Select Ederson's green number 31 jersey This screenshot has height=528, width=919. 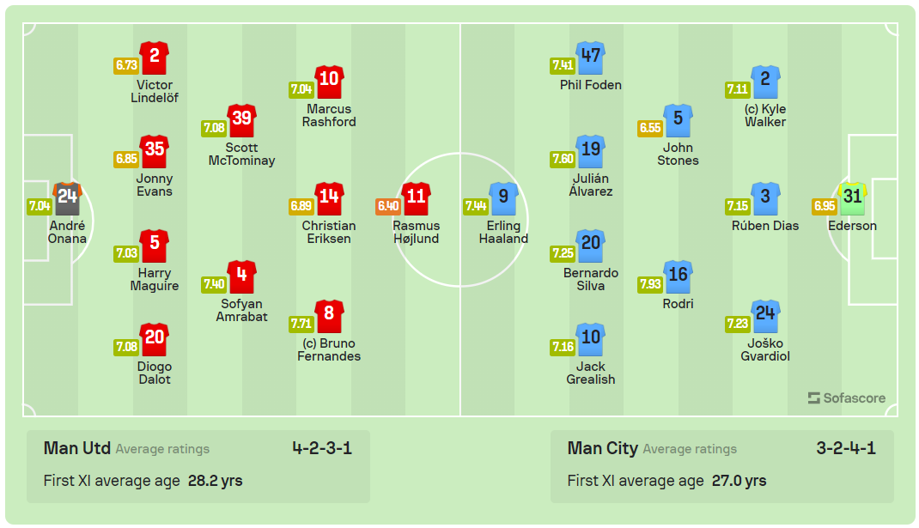point(852,198)
